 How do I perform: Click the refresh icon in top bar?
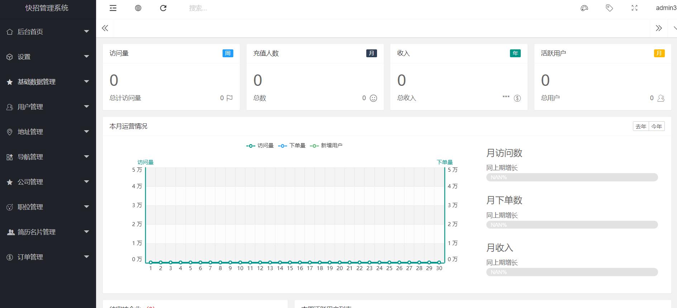click(x=163, y=8)
